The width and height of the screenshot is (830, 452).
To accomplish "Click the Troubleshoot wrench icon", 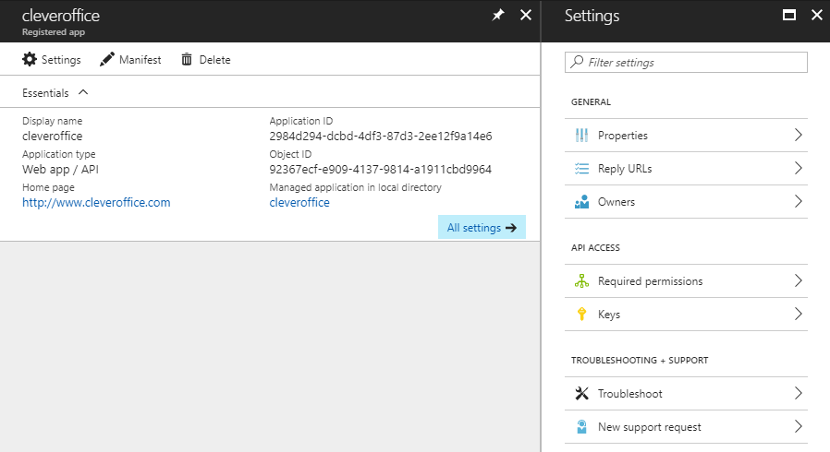I will [x=581, y=393].
